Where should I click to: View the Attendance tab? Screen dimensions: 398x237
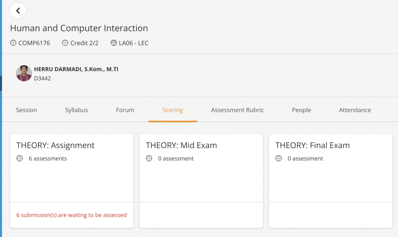click(x=355, y=110)
